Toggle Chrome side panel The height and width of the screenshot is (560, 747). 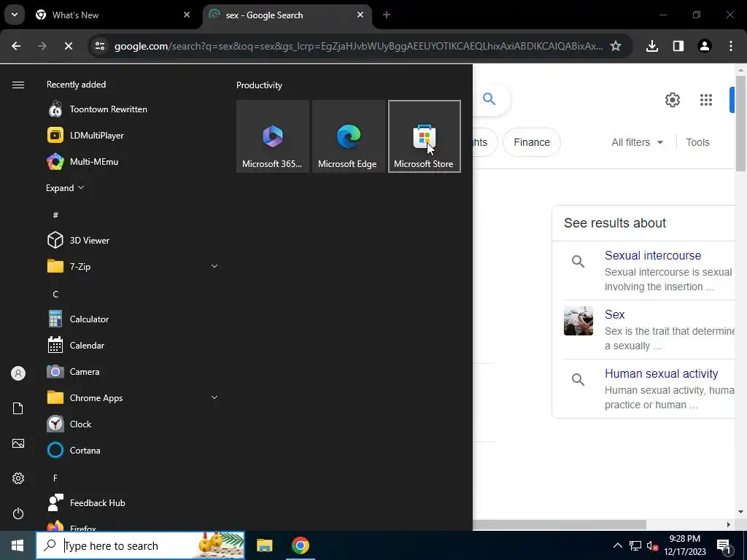point(678,46)
